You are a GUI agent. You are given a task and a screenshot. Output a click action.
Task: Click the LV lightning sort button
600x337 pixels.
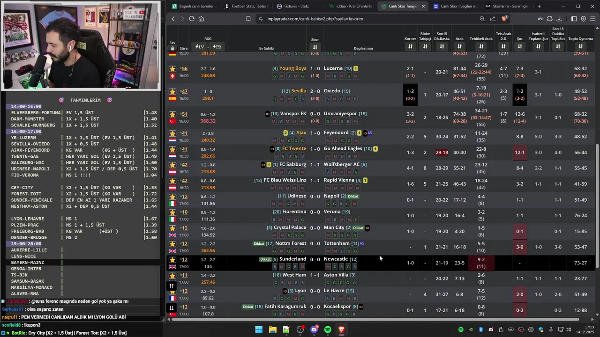(x=200, y=47)
